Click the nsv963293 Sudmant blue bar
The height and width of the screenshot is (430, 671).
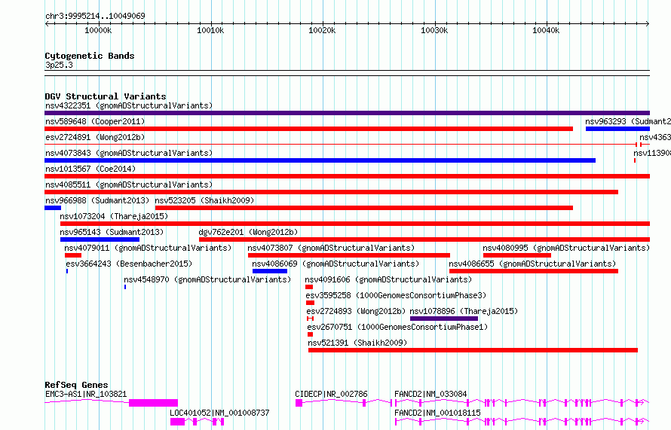(x=617, y=129)
